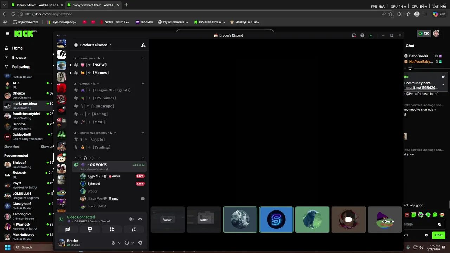This screenshot has height=253, width=450.
Task: Open Kick hamburger menu
Action: [x=7, y=33]
